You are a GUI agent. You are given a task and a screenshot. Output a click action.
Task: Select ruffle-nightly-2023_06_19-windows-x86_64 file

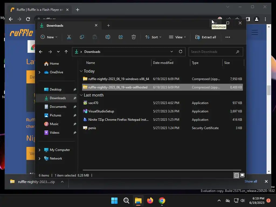pyautogui.click(x=163, y=79)
